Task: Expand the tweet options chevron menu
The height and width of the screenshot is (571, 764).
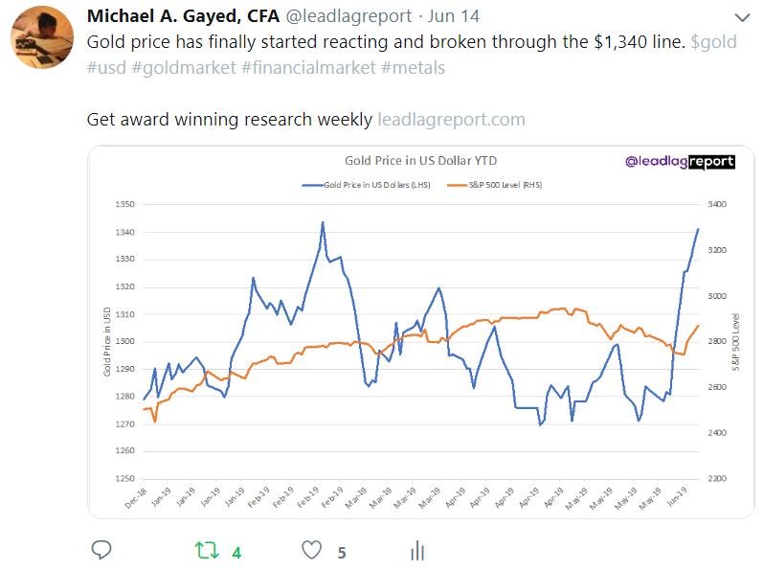Action: pos(742,18)
